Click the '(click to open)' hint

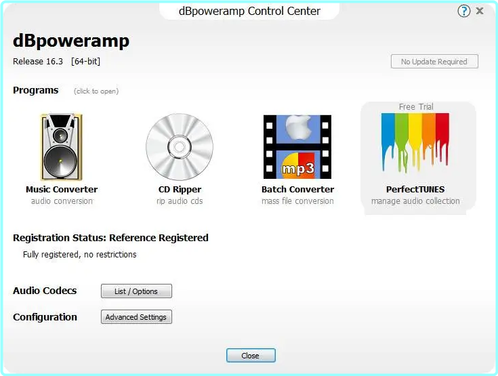96,91
